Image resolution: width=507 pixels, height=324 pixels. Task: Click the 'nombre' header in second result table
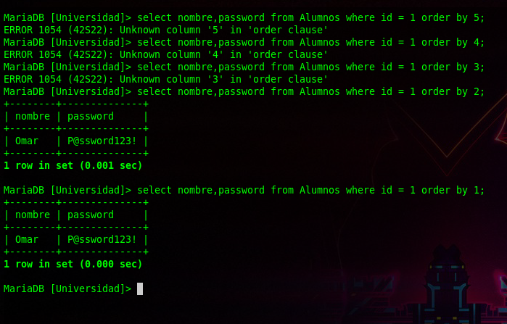pos(33,215)
